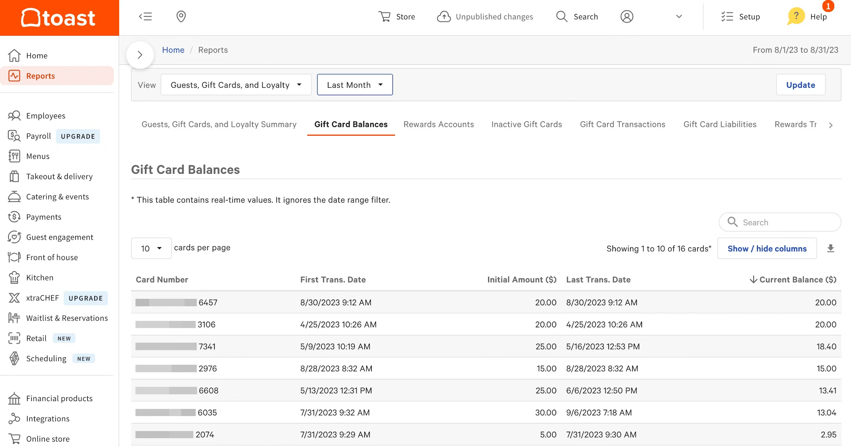Screen dimensions: 851x447
Task: Open Employees from the sidebar icon
Action: point(14,116)
